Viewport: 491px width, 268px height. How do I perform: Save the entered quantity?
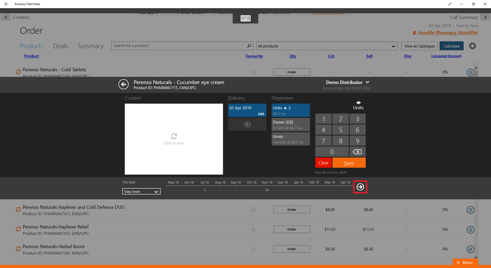[349, 163]
